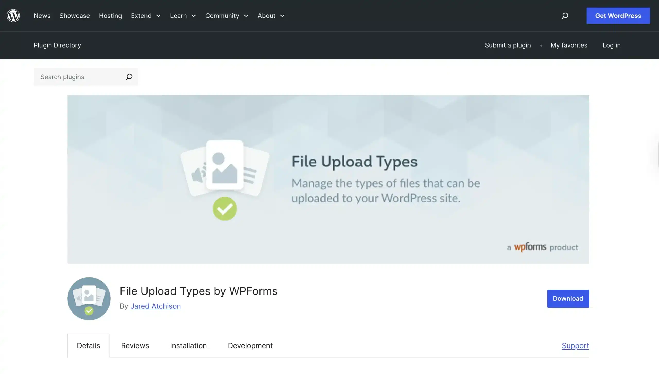Open the Plugin Directory link
The image size is (659, 374).
(x=57, y=45)
